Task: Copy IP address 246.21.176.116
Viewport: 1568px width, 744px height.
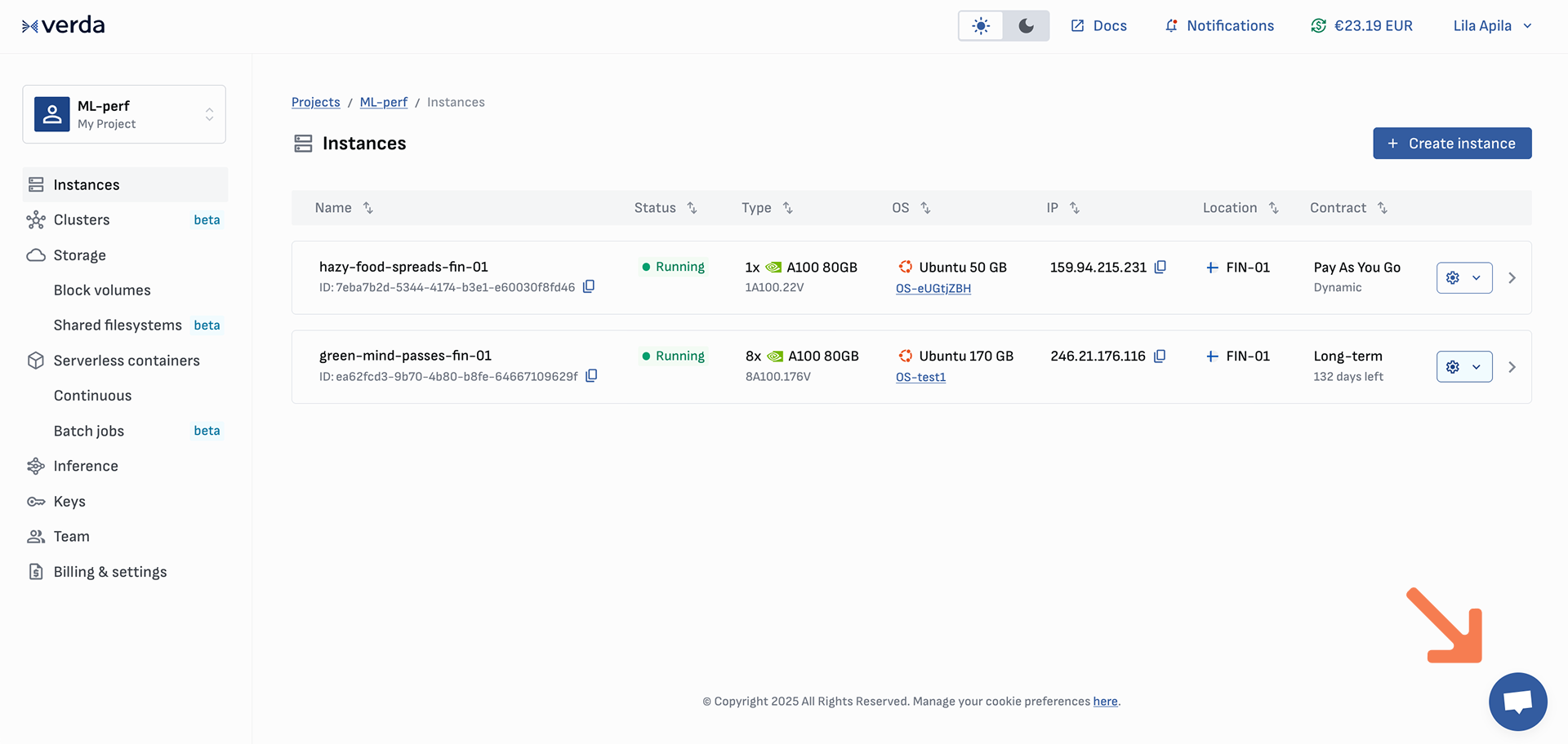Action: coord(1159,356)
